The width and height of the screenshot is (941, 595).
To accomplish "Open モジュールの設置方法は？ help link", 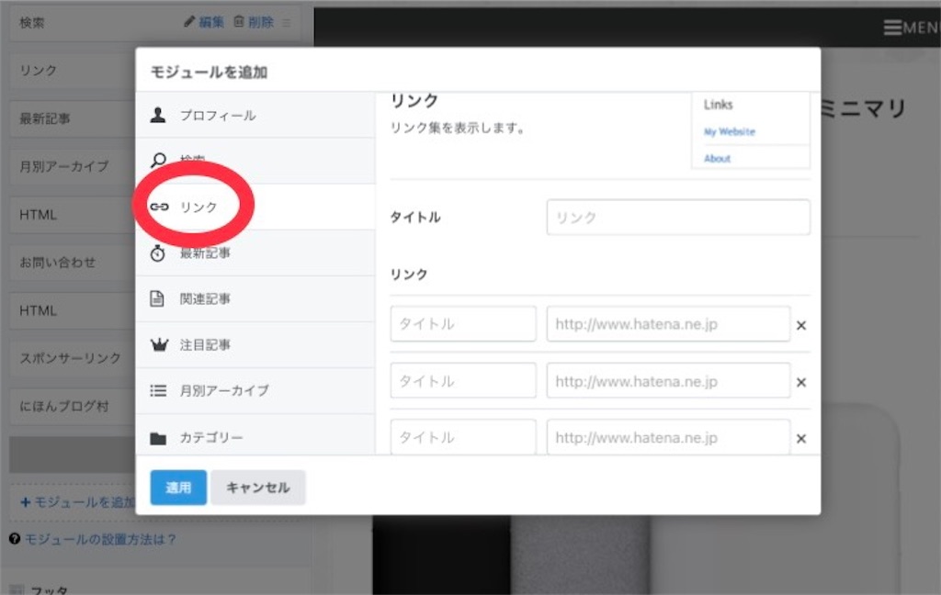I will (x=100, y=539).
